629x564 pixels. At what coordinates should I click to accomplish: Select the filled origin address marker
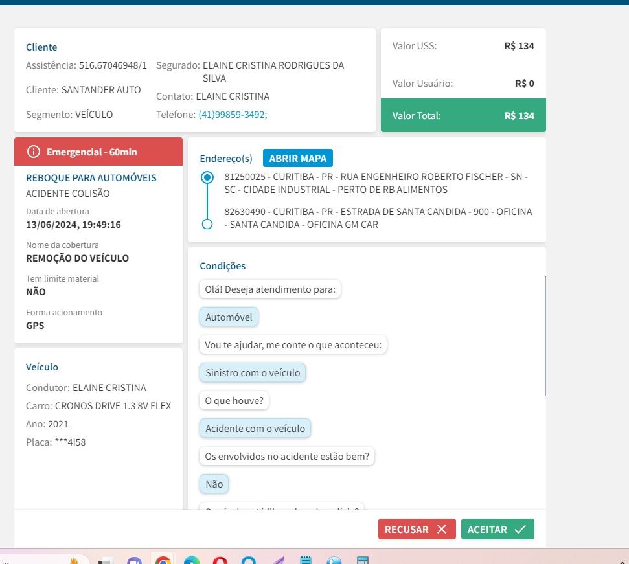click(207, 177)
